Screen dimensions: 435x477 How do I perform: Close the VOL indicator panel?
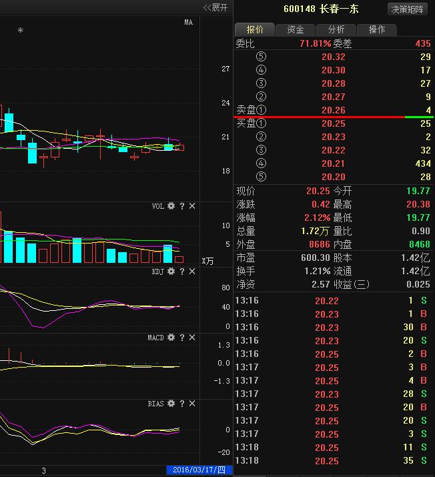pos(192,206)
